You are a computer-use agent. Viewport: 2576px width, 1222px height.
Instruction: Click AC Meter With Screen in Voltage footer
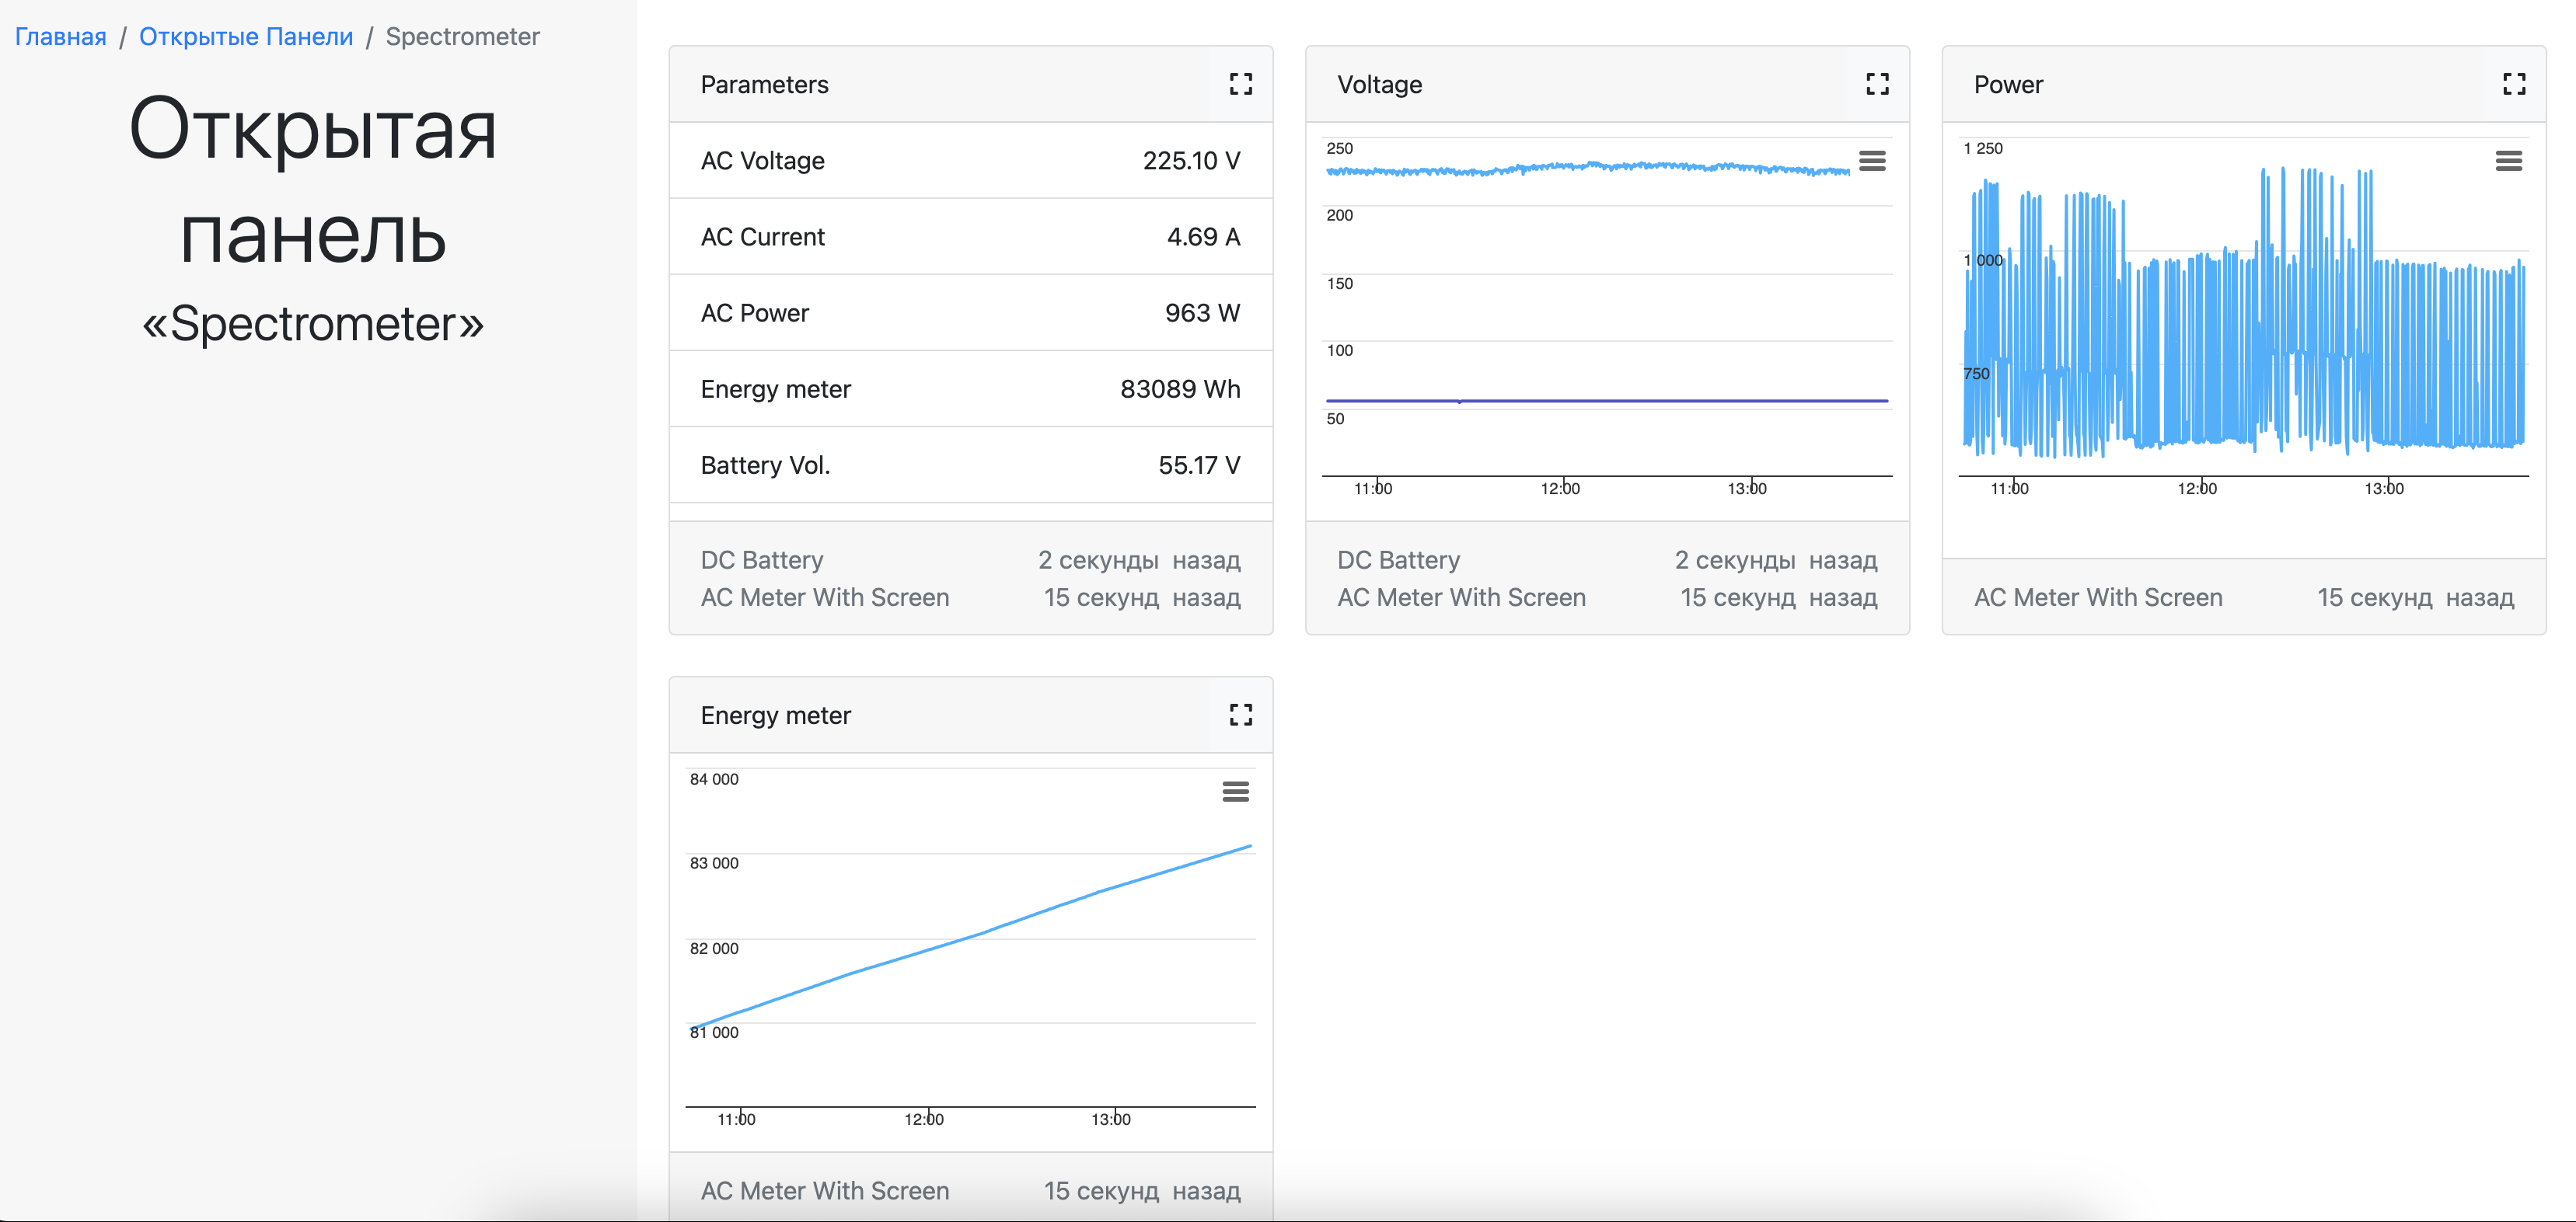click(x=1461, y=597)
